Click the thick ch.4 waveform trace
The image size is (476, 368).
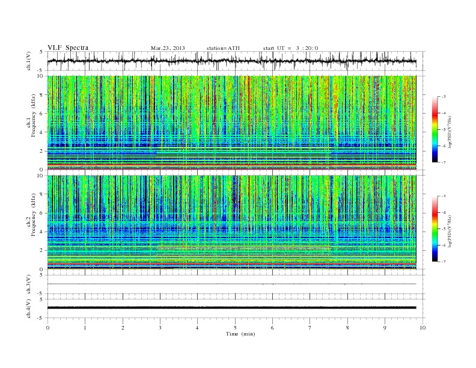coord(231,308)
